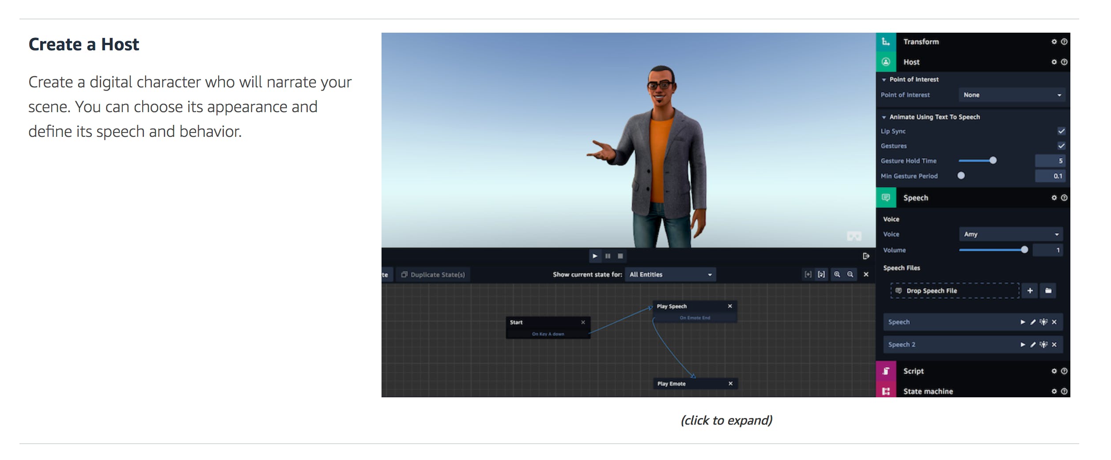
Task: Click the bracket icon with a plus
Action: pyautogui.click(x=808, y=274)
